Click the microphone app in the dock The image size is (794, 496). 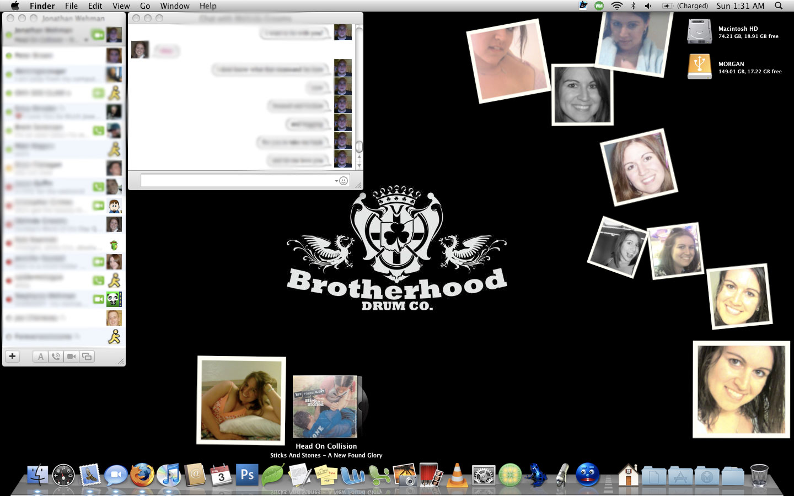tap(562, 475)
